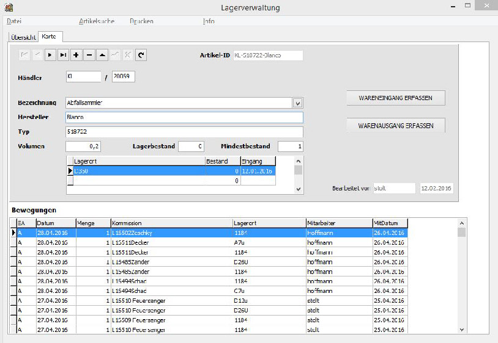Open the Drucken menu

tap(142, 21)
